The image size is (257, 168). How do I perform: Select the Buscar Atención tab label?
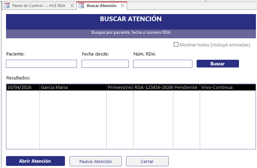pos(102,6)
